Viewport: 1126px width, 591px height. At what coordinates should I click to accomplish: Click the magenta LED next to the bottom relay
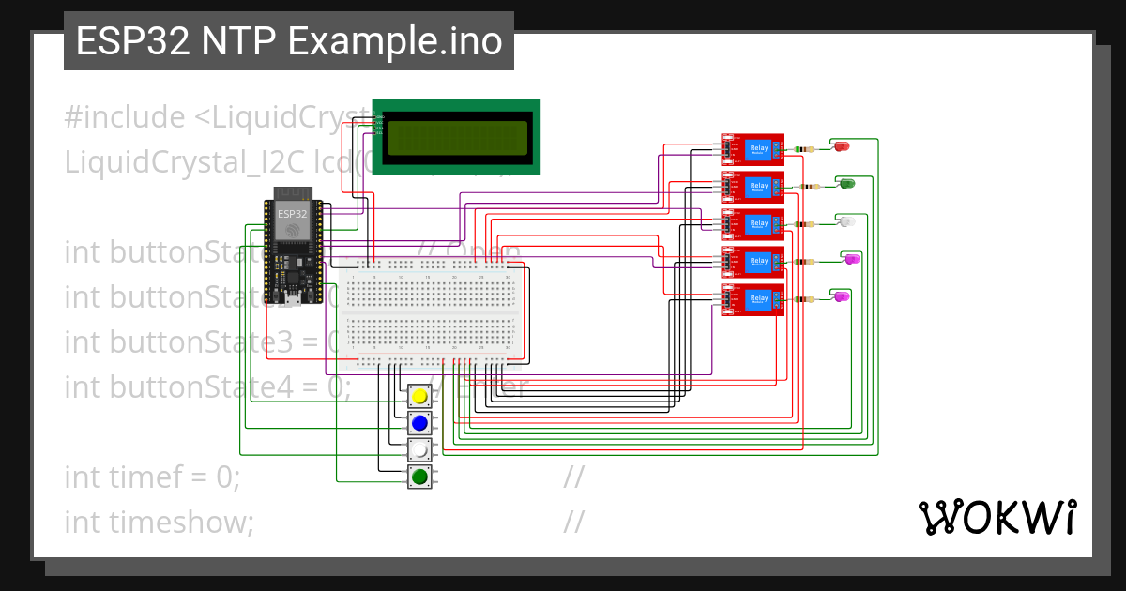[840, 295]
